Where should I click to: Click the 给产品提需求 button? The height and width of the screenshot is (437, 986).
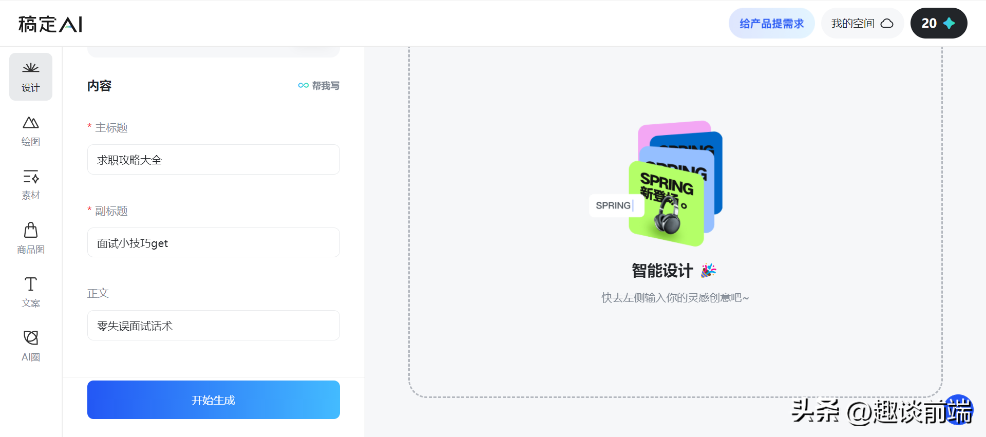click(771, 23)
